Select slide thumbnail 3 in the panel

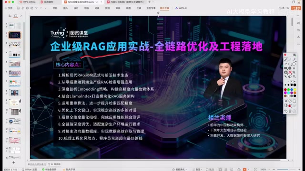pos(15,45)
